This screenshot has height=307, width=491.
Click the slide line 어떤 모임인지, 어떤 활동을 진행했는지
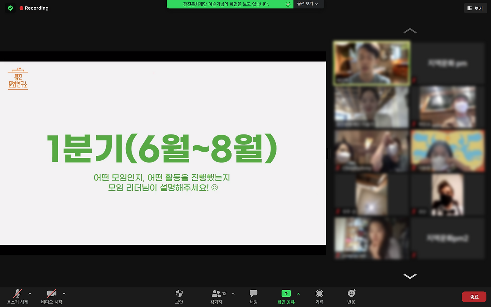[161, 178]
